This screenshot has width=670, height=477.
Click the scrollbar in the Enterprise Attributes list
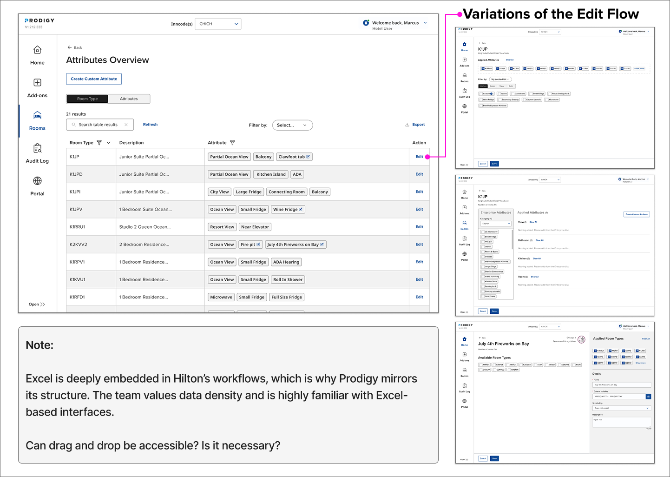coord(512,239)
